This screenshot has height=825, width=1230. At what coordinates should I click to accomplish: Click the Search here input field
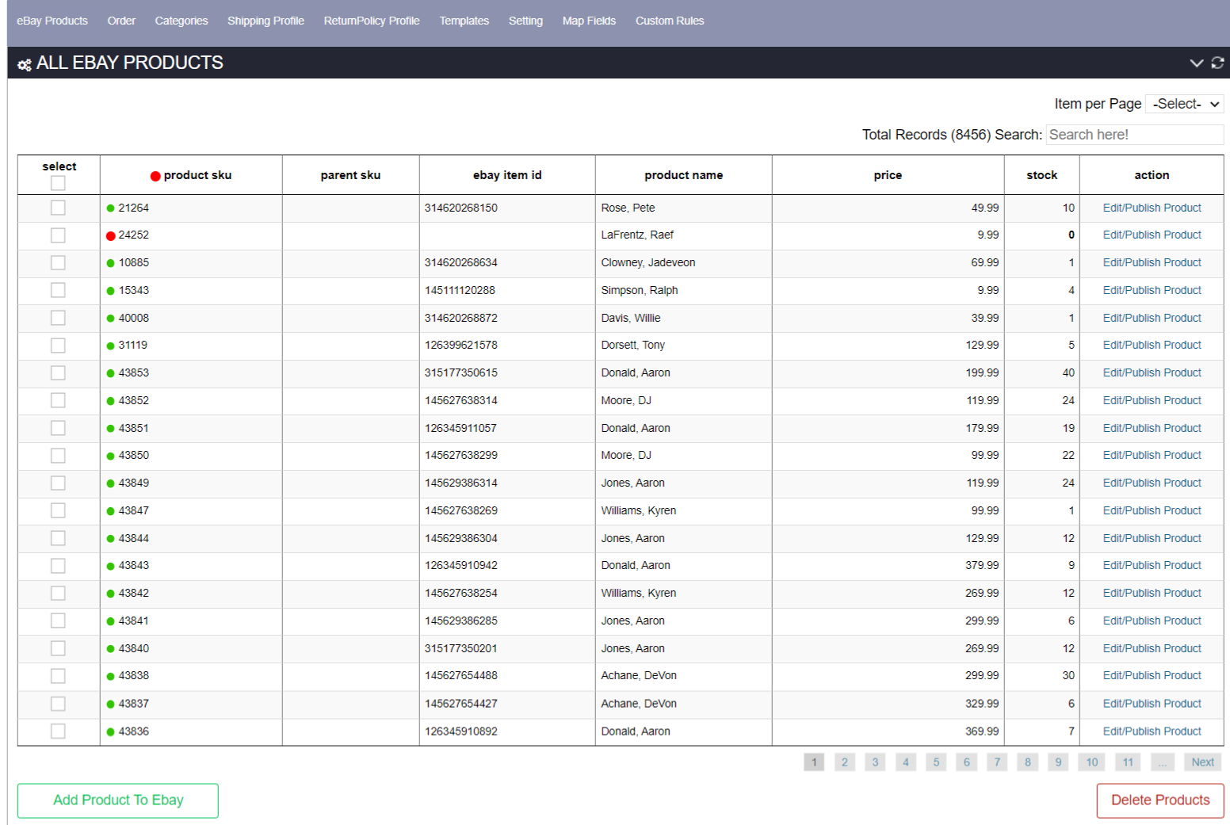pyautogui.click(x=1135, y=135)
